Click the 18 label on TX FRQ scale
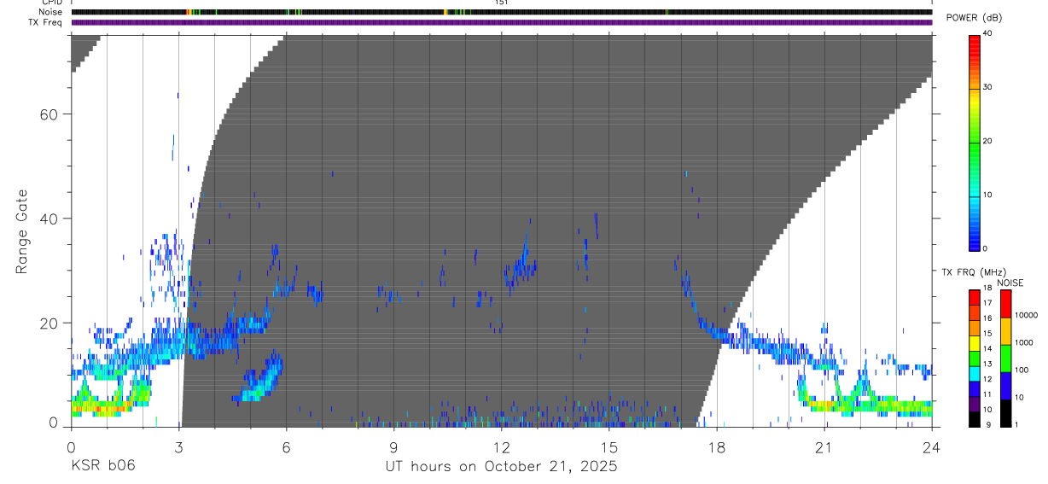Screen dimensions: 1048x484 click(987, 289)
